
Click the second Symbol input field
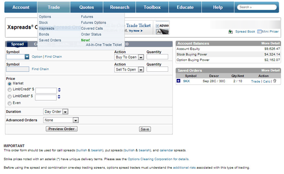17,69
